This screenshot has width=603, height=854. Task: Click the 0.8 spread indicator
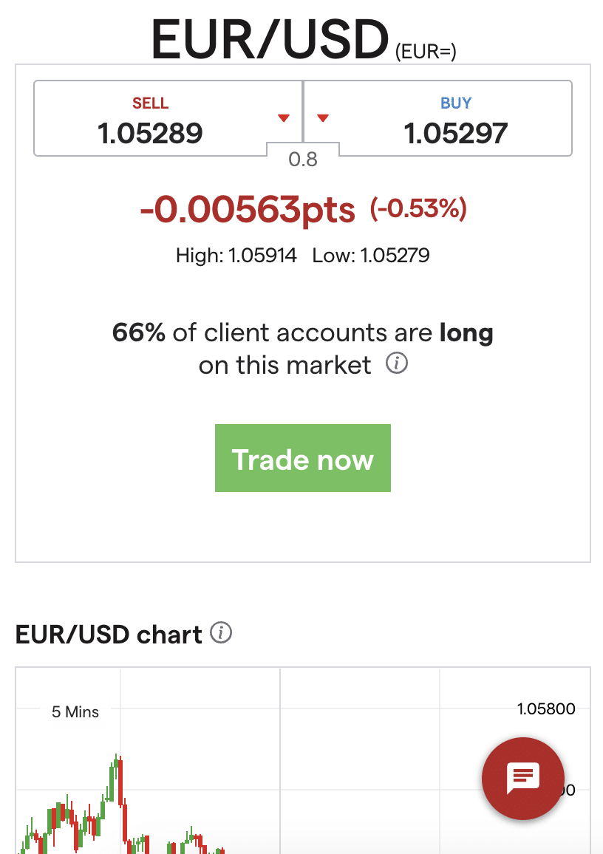[x=303, y=160]
